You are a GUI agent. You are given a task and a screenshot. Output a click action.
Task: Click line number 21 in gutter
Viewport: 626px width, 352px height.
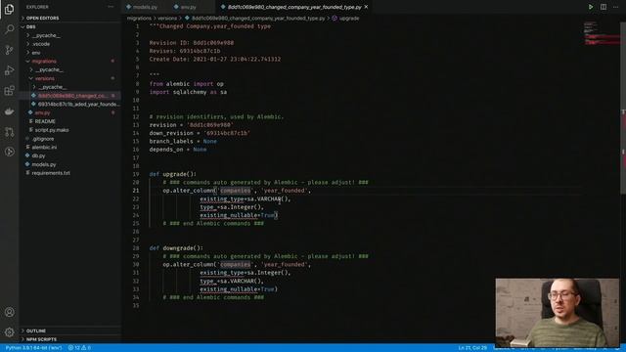pos(137,191)
